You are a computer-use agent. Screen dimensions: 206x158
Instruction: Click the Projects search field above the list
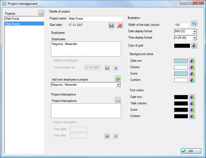click(24, 19)
